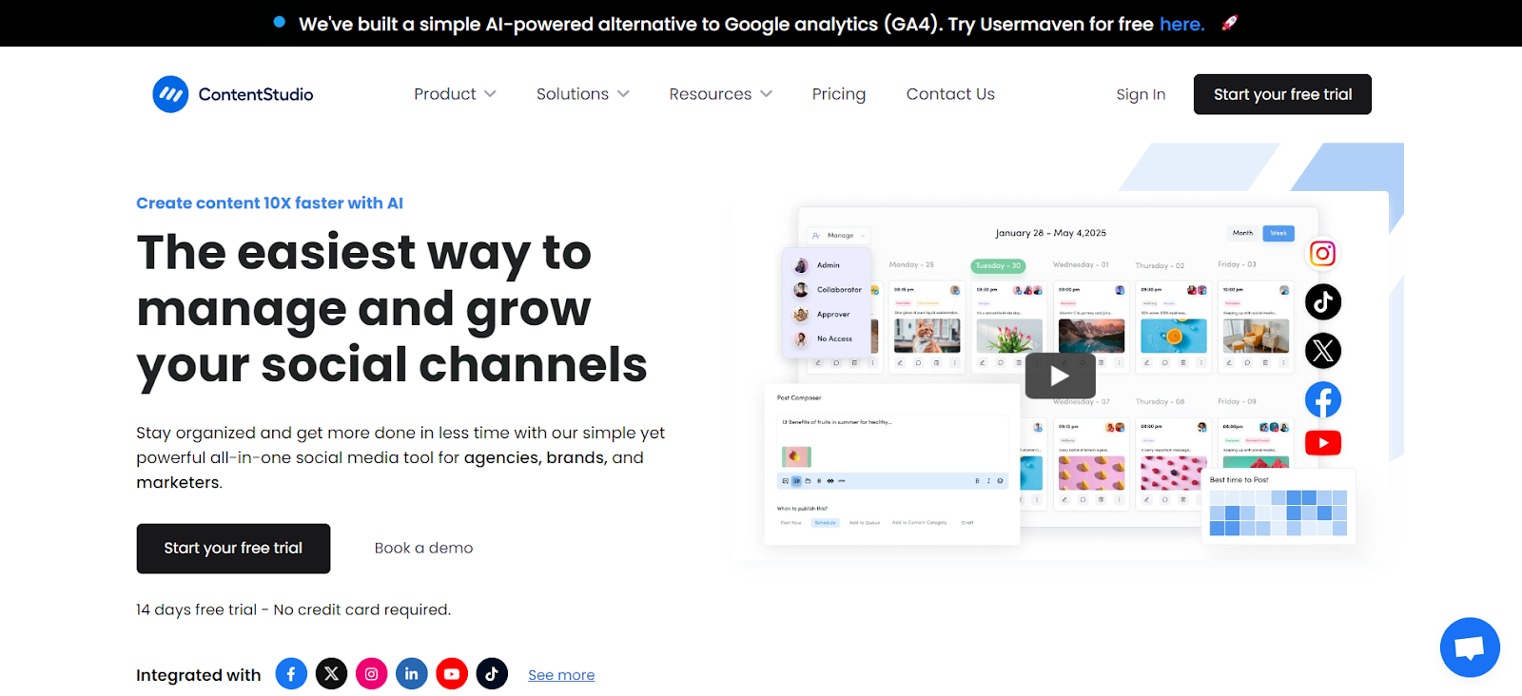The height and width of the screenshot is (696, 1522).
Task: Open the TikTok icon beside Integrated with
Action: [492, 674]
